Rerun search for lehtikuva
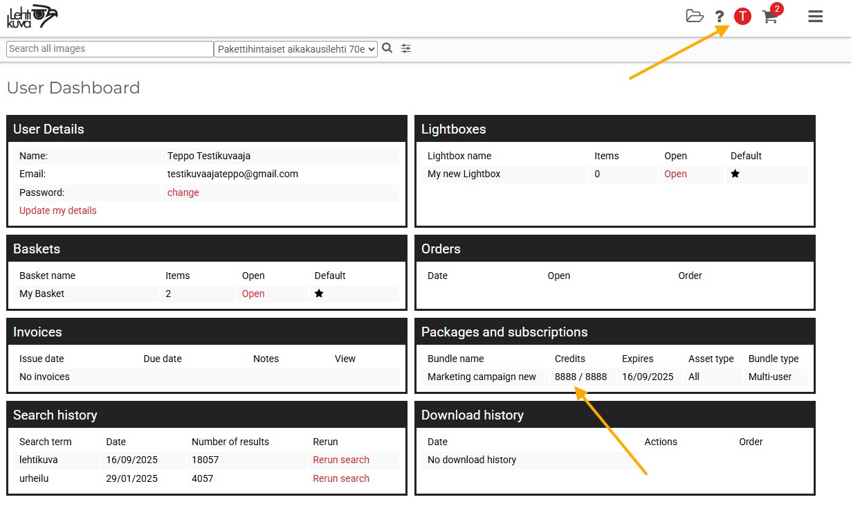Image resolution: width=851 pixels, height=531 pixels. [x=340, y=460]
